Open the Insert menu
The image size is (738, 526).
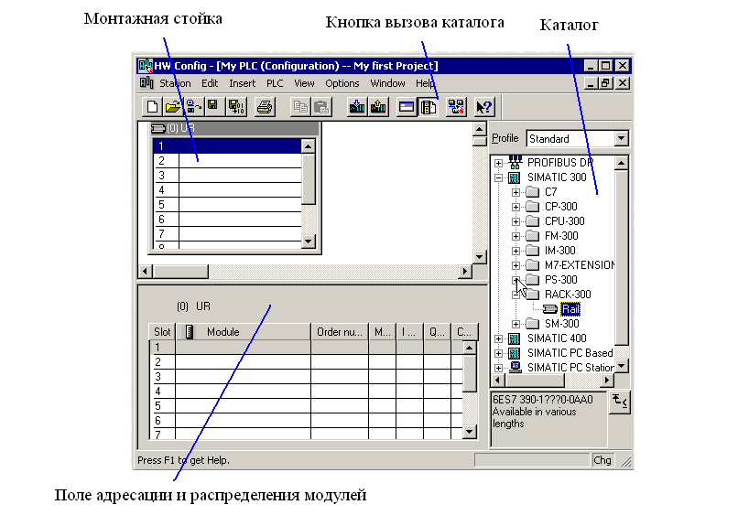click(x=242, y=83)
